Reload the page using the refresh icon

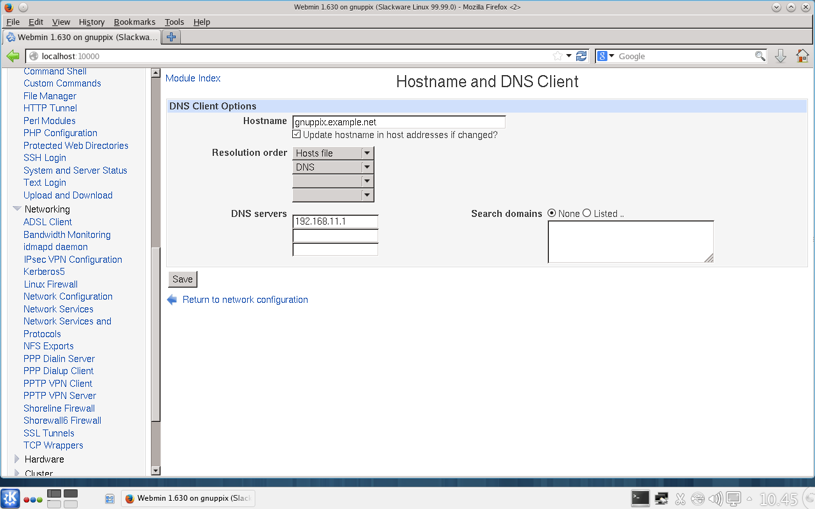click(581, 56)
